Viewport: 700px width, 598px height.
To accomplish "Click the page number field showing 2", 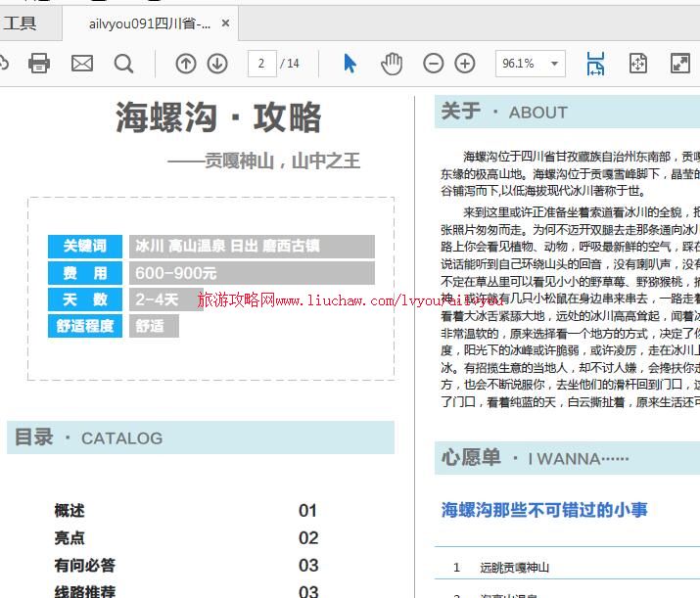I will pos(261,64).
